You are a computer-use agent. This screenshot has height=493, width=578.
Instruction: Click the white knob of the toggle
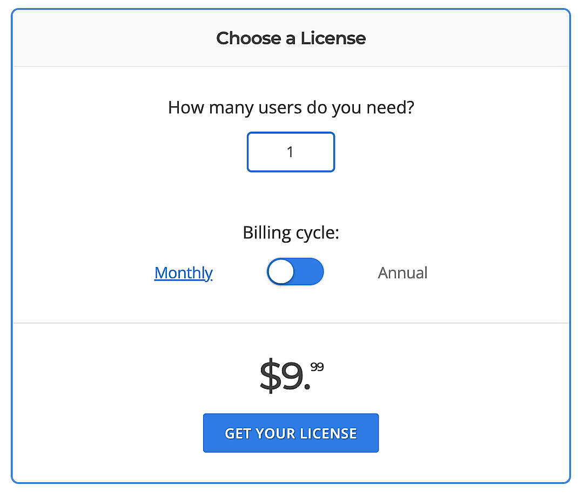point(281,272)
